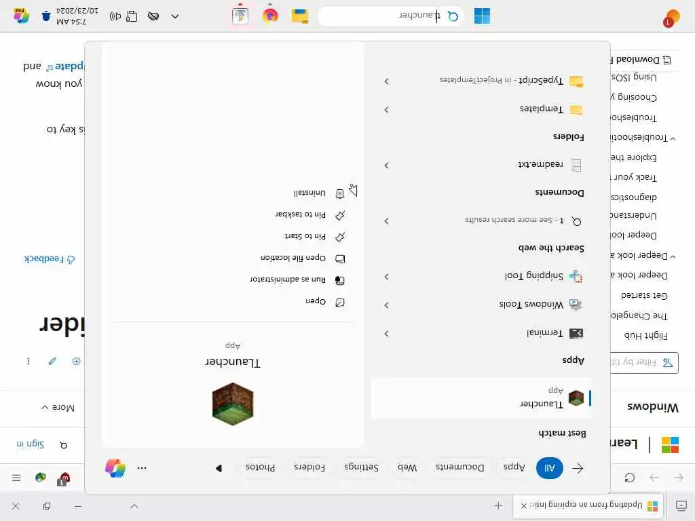Select the All search filter tab
Viewport: 695px width, 521px height.
coord(550,468)
